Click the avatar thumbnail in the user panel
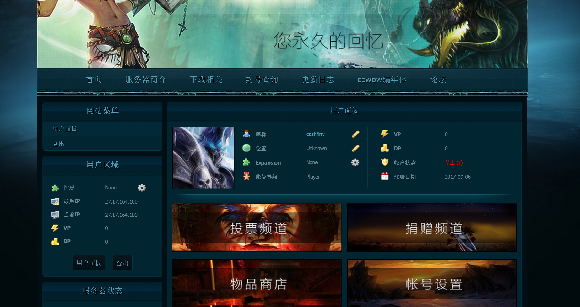 203,158
